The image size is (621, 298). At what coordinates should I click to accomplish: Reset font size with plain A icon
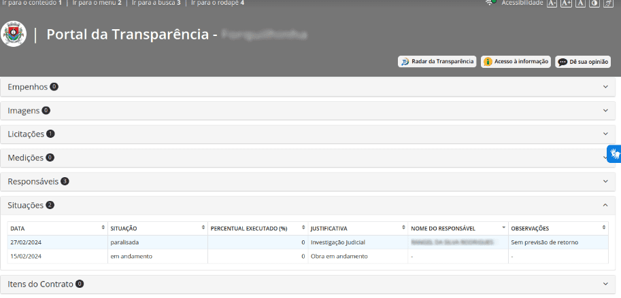(x=580, y=3)
